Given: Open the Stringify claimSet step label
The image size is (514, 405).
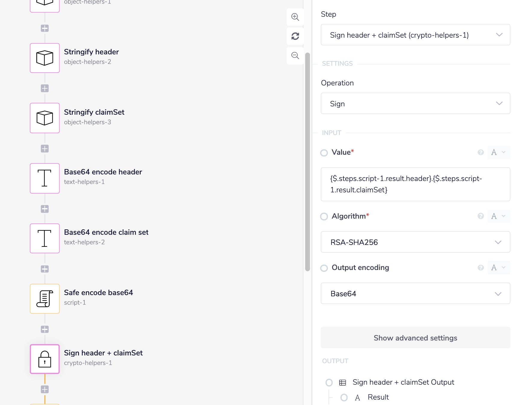Looking at the screenshot, I should 94,112.
